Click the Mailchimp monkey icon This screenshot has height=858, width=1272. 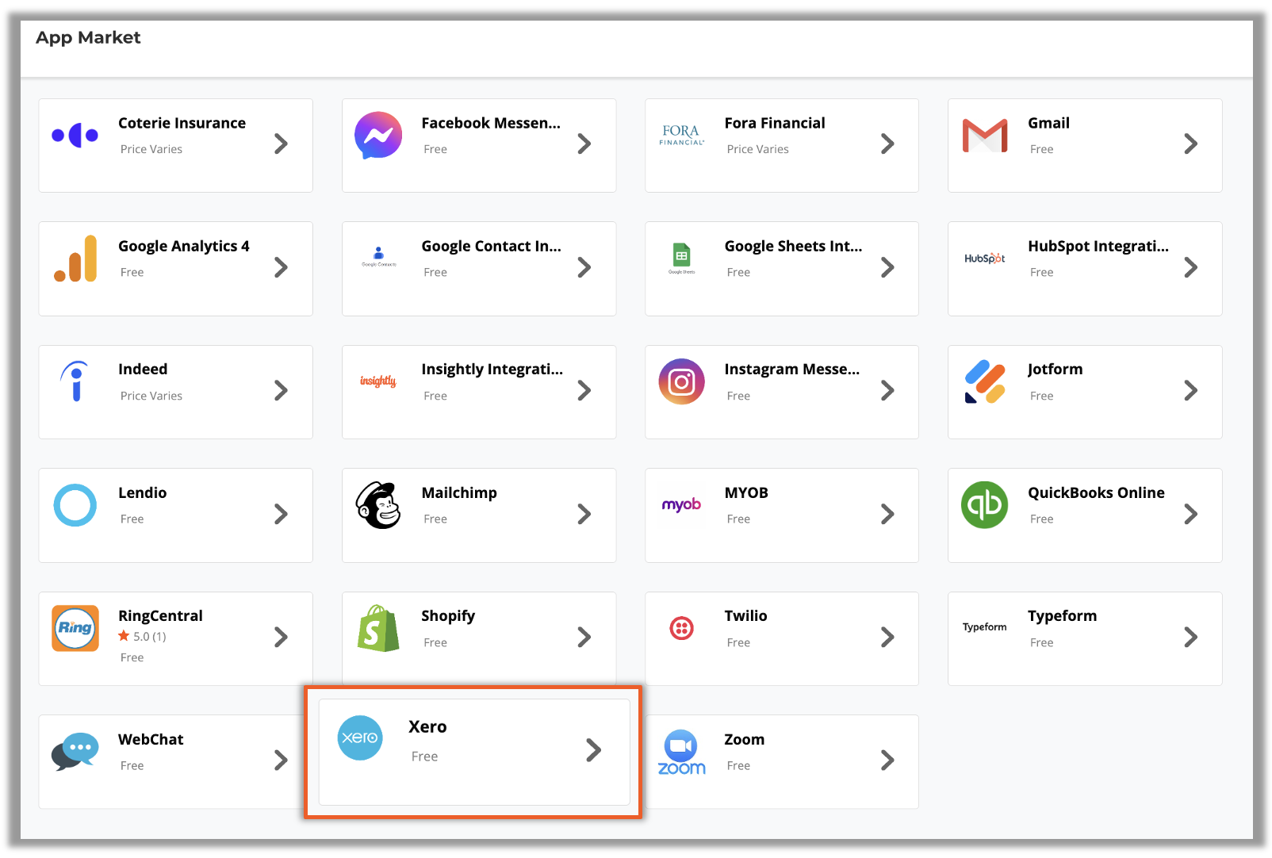[x=378, y=505]
